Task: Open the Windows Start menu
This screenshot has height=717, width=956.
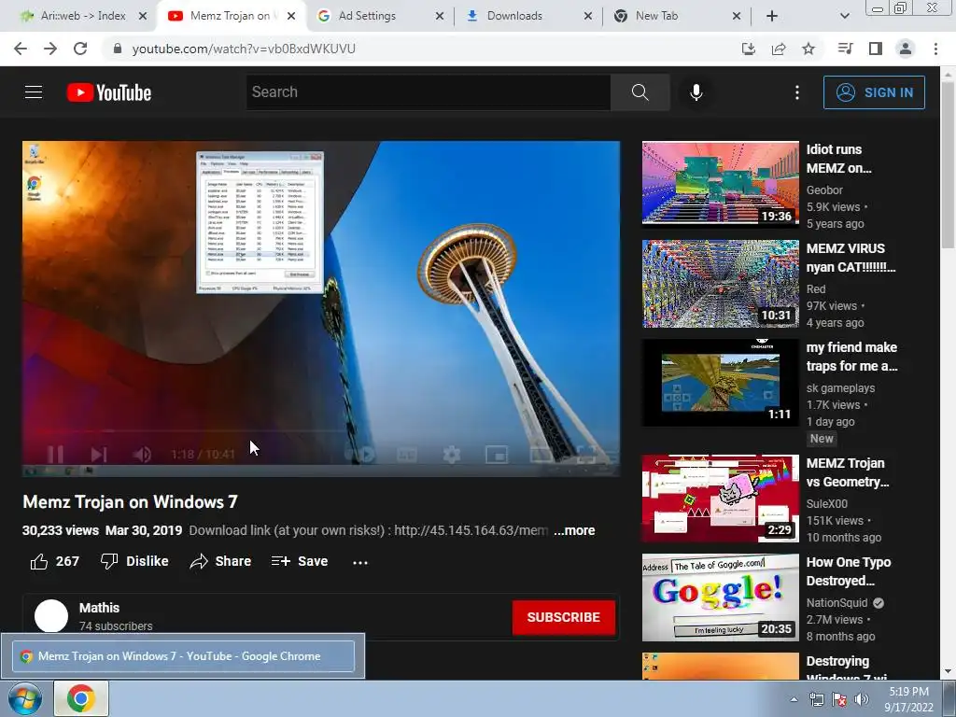Action: pyautogui.click(x=25, y=698)
